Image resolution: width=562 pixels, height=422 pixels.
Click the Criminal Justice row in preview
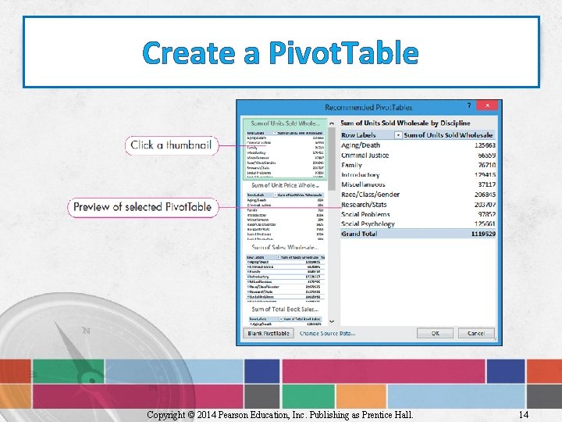418,156
